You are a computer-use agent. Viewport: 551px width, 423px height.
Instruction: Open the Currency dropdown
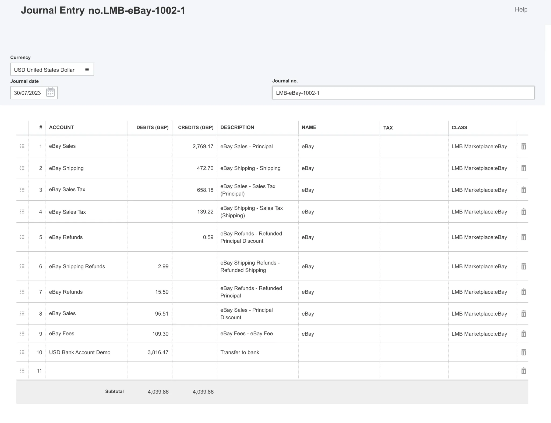(52, 70)
